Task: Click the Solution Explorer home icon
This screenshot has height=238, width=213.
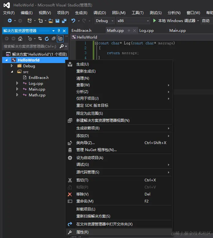Action: pyautogui.click(x=20, y=39)
